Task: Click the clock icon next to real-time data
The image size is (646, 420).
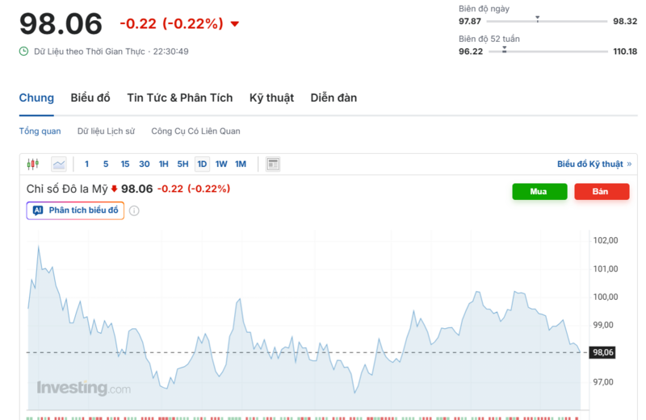Action: coord(24,52)
